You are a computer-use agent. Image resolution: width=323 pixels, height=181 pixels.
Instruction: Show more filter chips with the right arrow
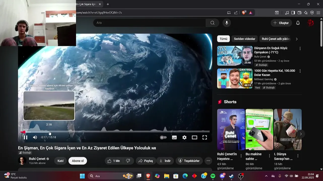[x=297, y=39]
